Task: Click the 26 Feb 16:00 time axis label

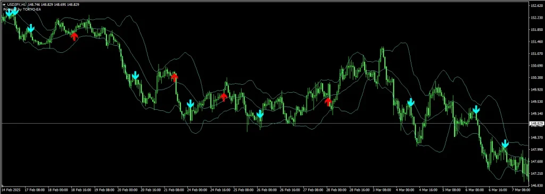Action: point(291,190)
